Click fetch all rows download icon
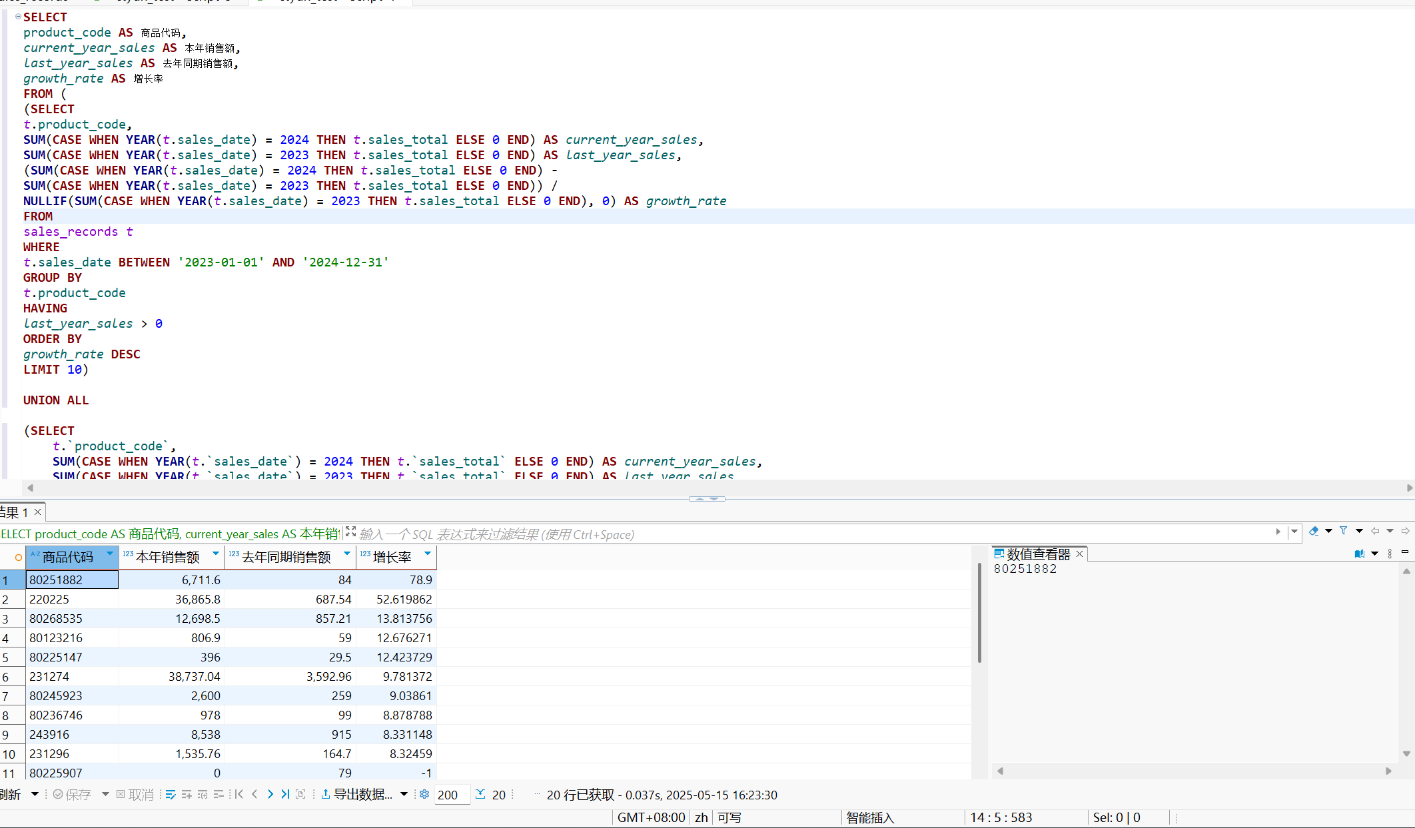This screenshot has width=1415, height=828. pos(480,794)
